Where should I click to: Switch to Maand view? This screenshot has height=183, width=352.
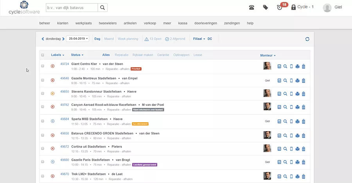coord(109,39)
